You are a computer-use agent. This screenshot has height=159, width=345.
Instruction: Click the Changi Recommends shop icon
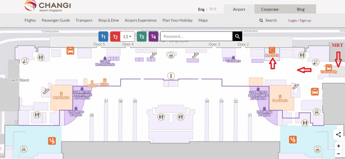tap(105, 58)
